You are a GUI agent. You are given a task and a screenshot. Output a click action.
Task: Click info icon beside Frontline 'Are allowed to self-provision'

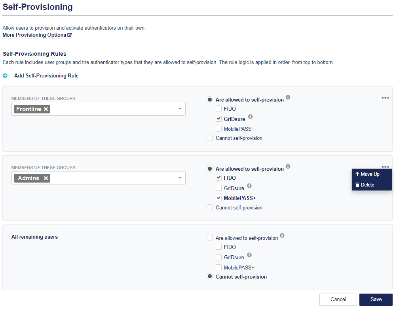(x=288, y=97)
